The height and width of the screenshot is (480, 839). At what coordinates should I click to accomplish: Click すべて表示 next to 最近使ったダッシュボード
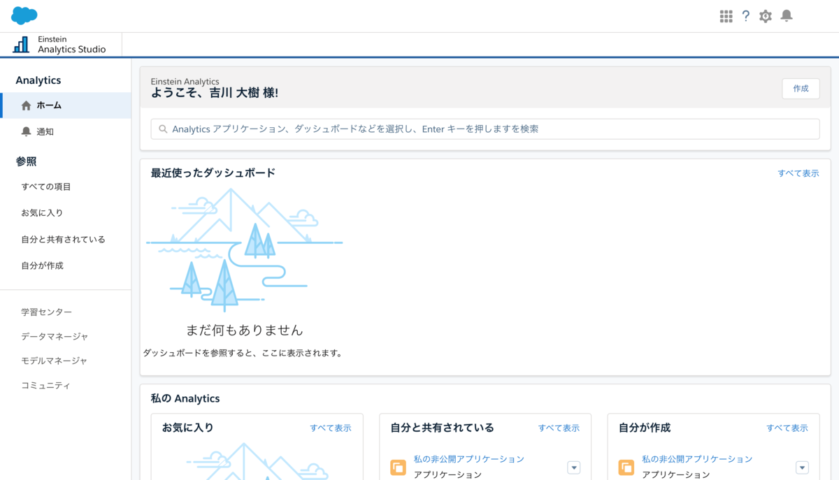[x=798, y=173]
